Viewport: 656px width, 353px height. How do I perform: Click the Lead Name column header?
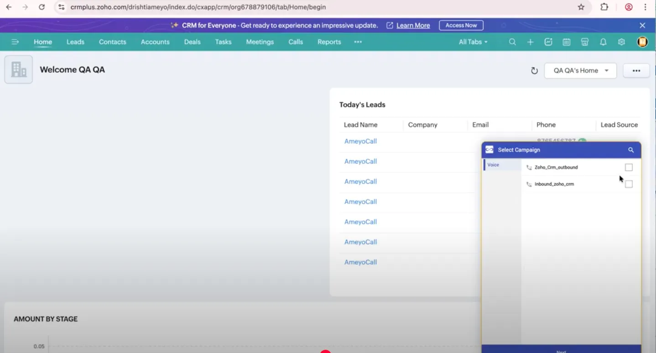(x=360, y=125)
